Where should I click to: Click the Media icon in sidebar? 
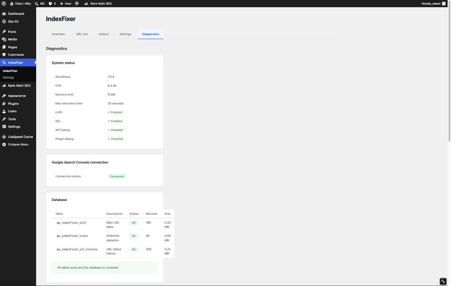click(4, 39)
